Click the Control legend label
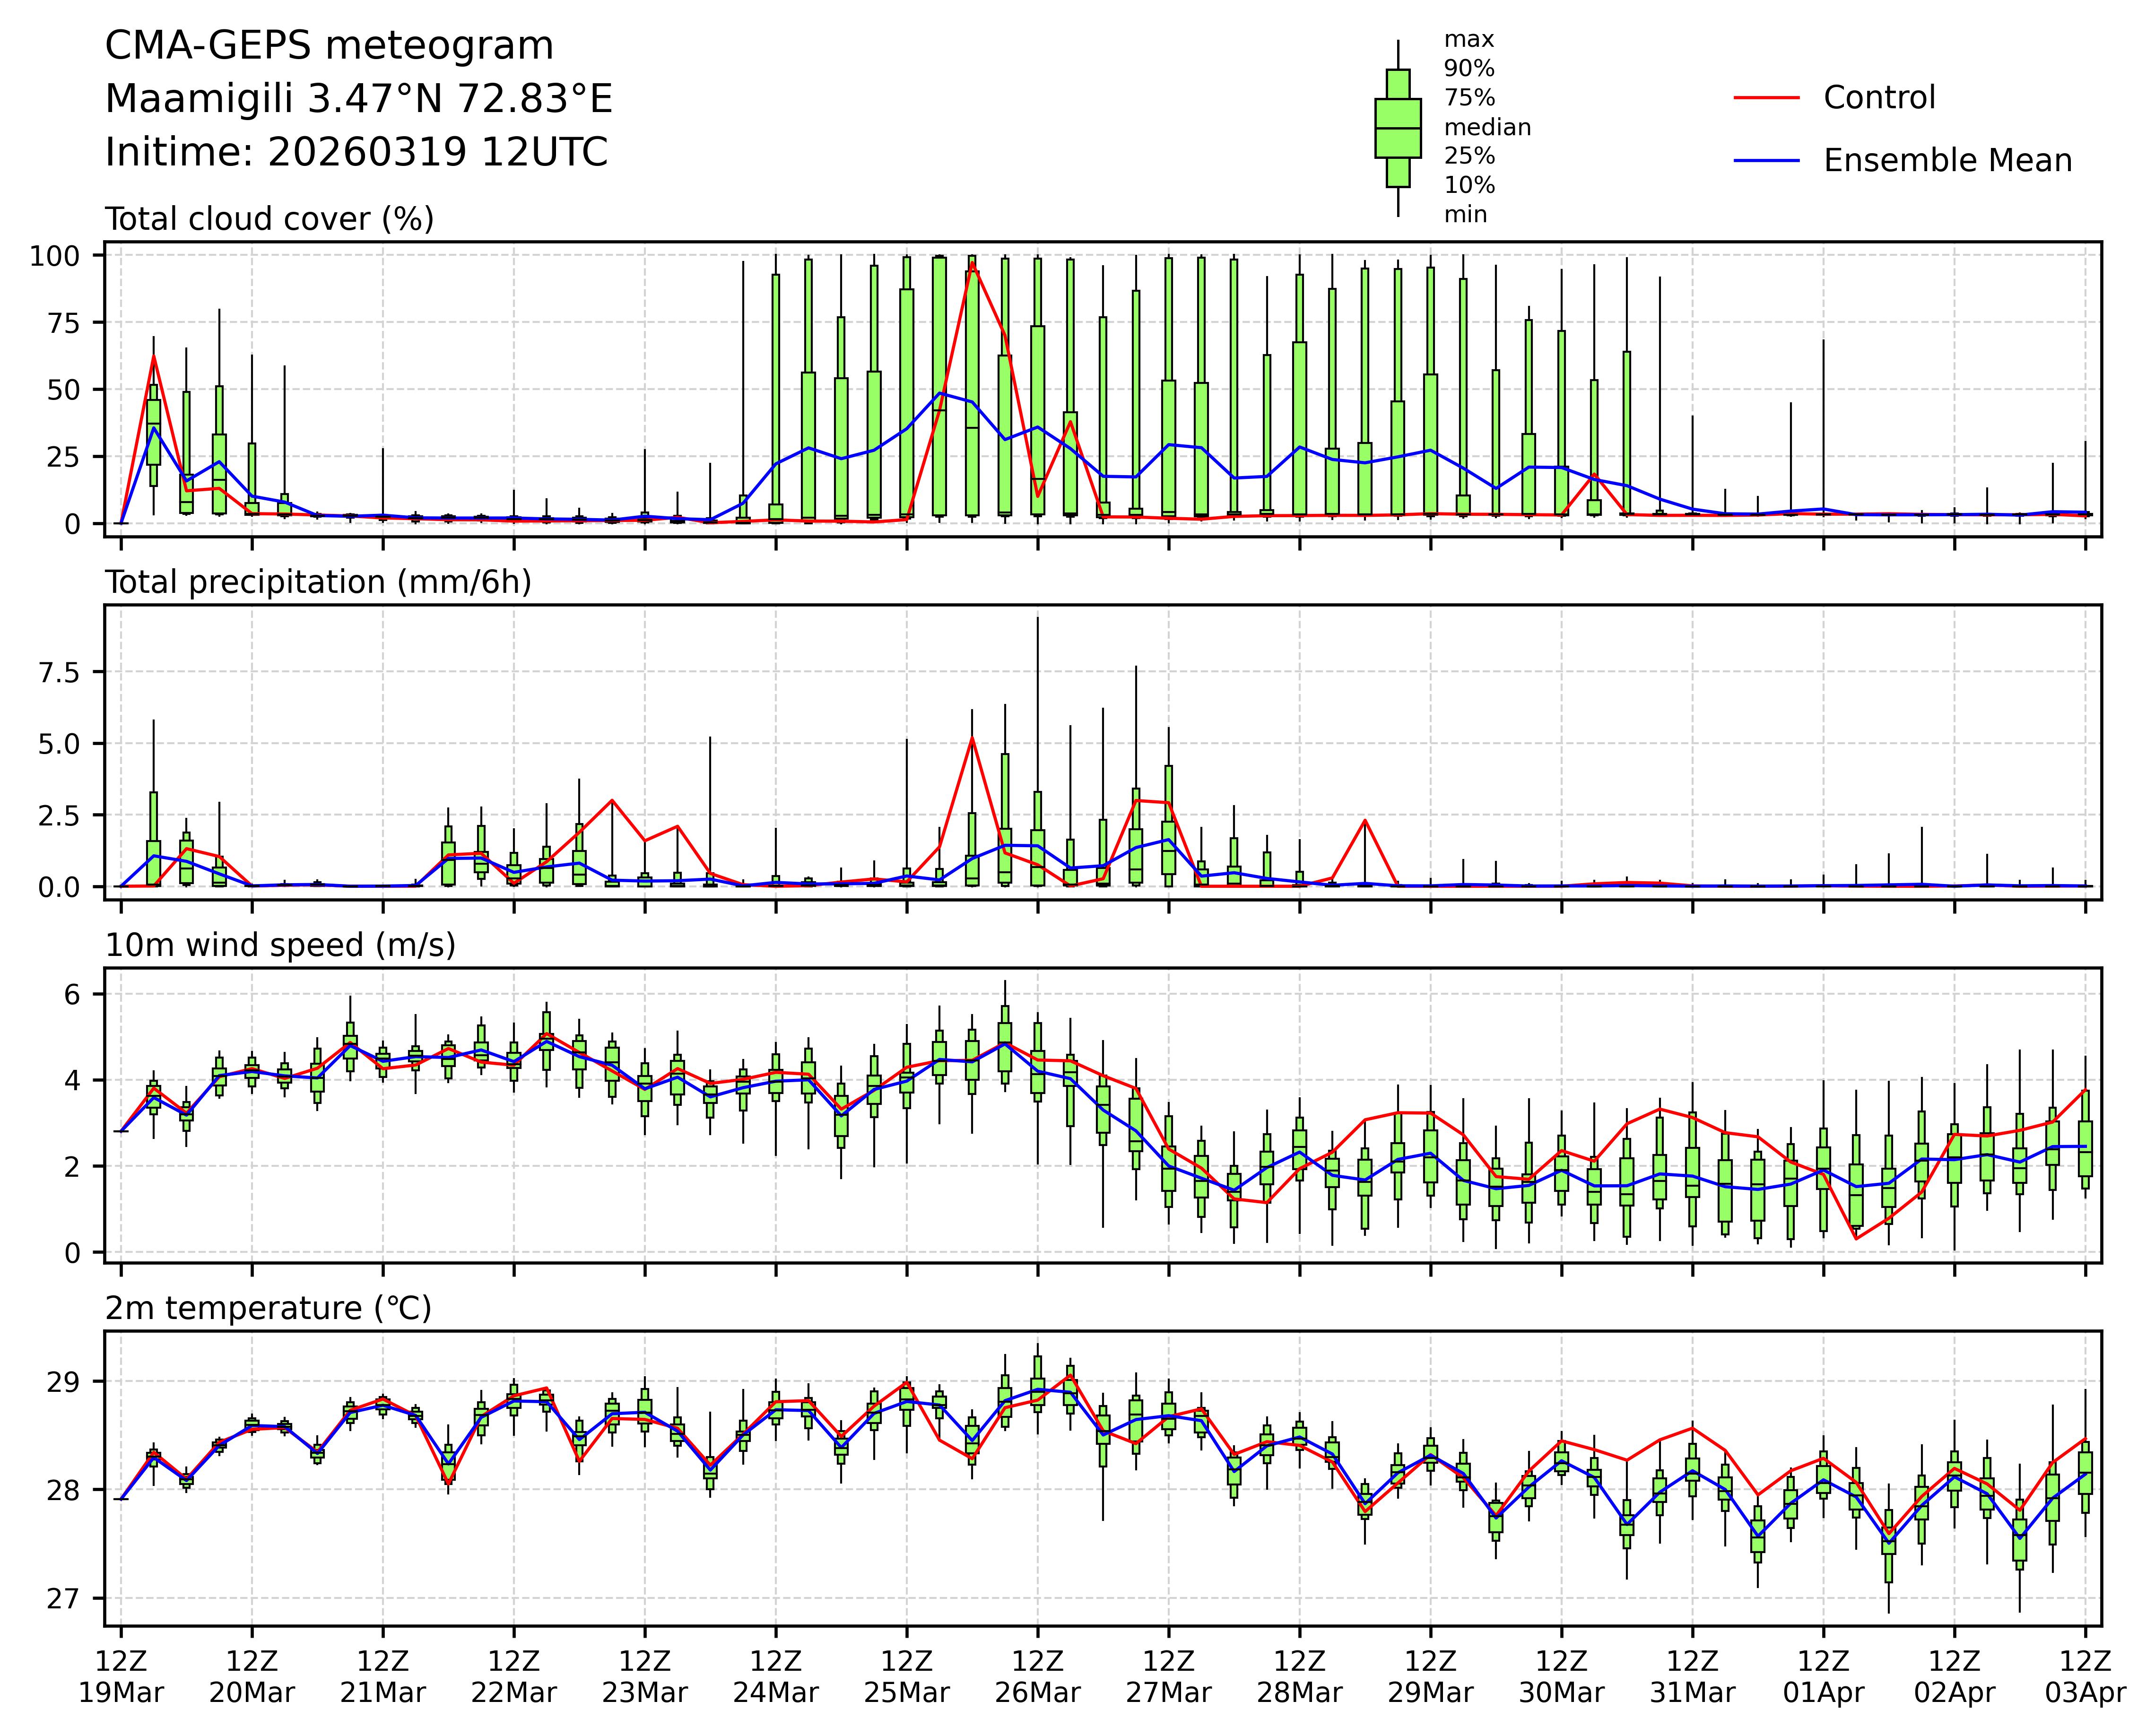The height and width of the screenshot is (1736, 2155). click(1878, 98)
